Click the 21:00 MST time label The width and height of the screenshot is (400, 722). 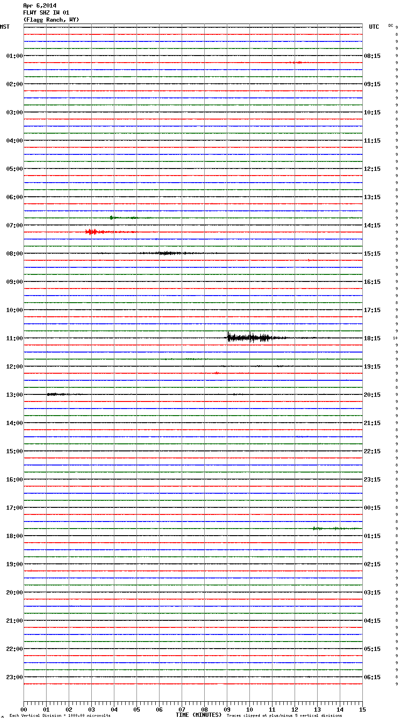click(14, 621)
